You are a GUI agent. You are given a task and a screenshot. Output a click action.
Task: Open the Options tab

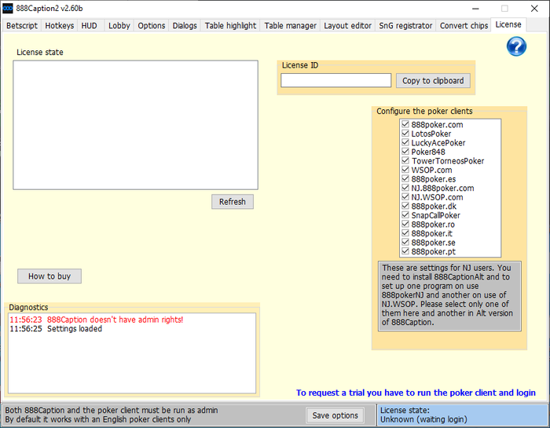coord(151,26)
